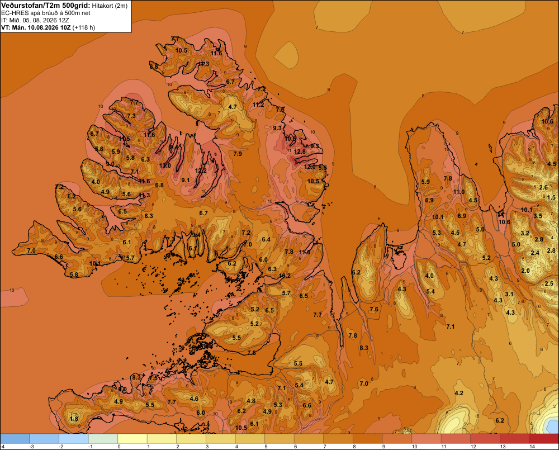Viewport: 559px width, 450px height.
Task: Click the 13.0 temperature label in Westfjords
Action: pos(165,165)
